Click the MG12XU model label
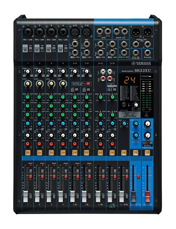 143,70
